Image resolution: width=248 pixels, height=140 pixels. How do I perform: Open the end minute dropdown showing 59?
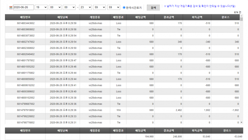(x=99, y=7)
